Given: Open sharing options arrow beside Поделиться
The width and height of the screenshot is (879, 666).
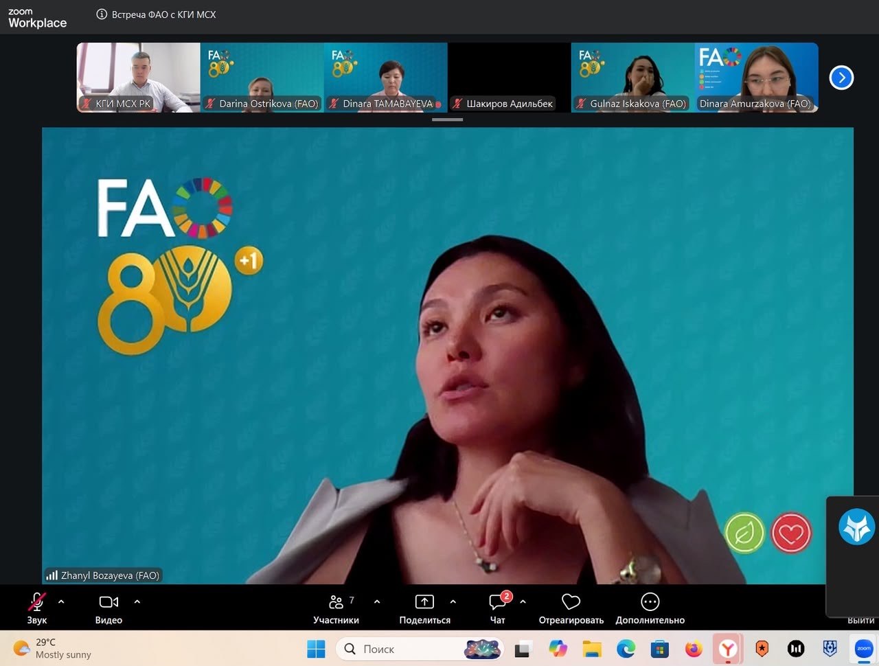Looking at the screenshot, I should pos(453,601).
